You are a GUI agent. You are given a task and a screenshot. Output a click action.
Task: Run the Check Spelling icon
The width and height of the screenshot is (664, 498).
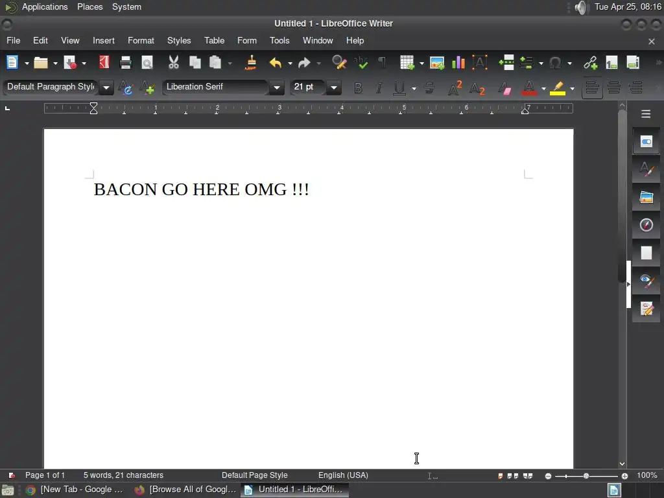[361, 63]
